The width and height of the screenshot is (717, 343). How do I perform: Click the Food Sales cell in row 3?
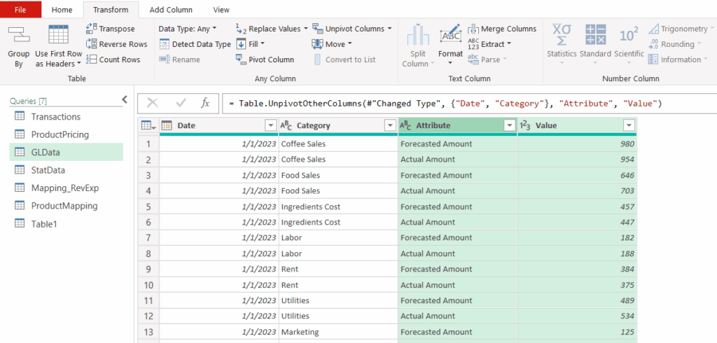click(x=338, y=175)
